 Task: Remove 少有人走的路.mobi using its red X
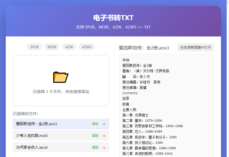click(x=104, y=136)
